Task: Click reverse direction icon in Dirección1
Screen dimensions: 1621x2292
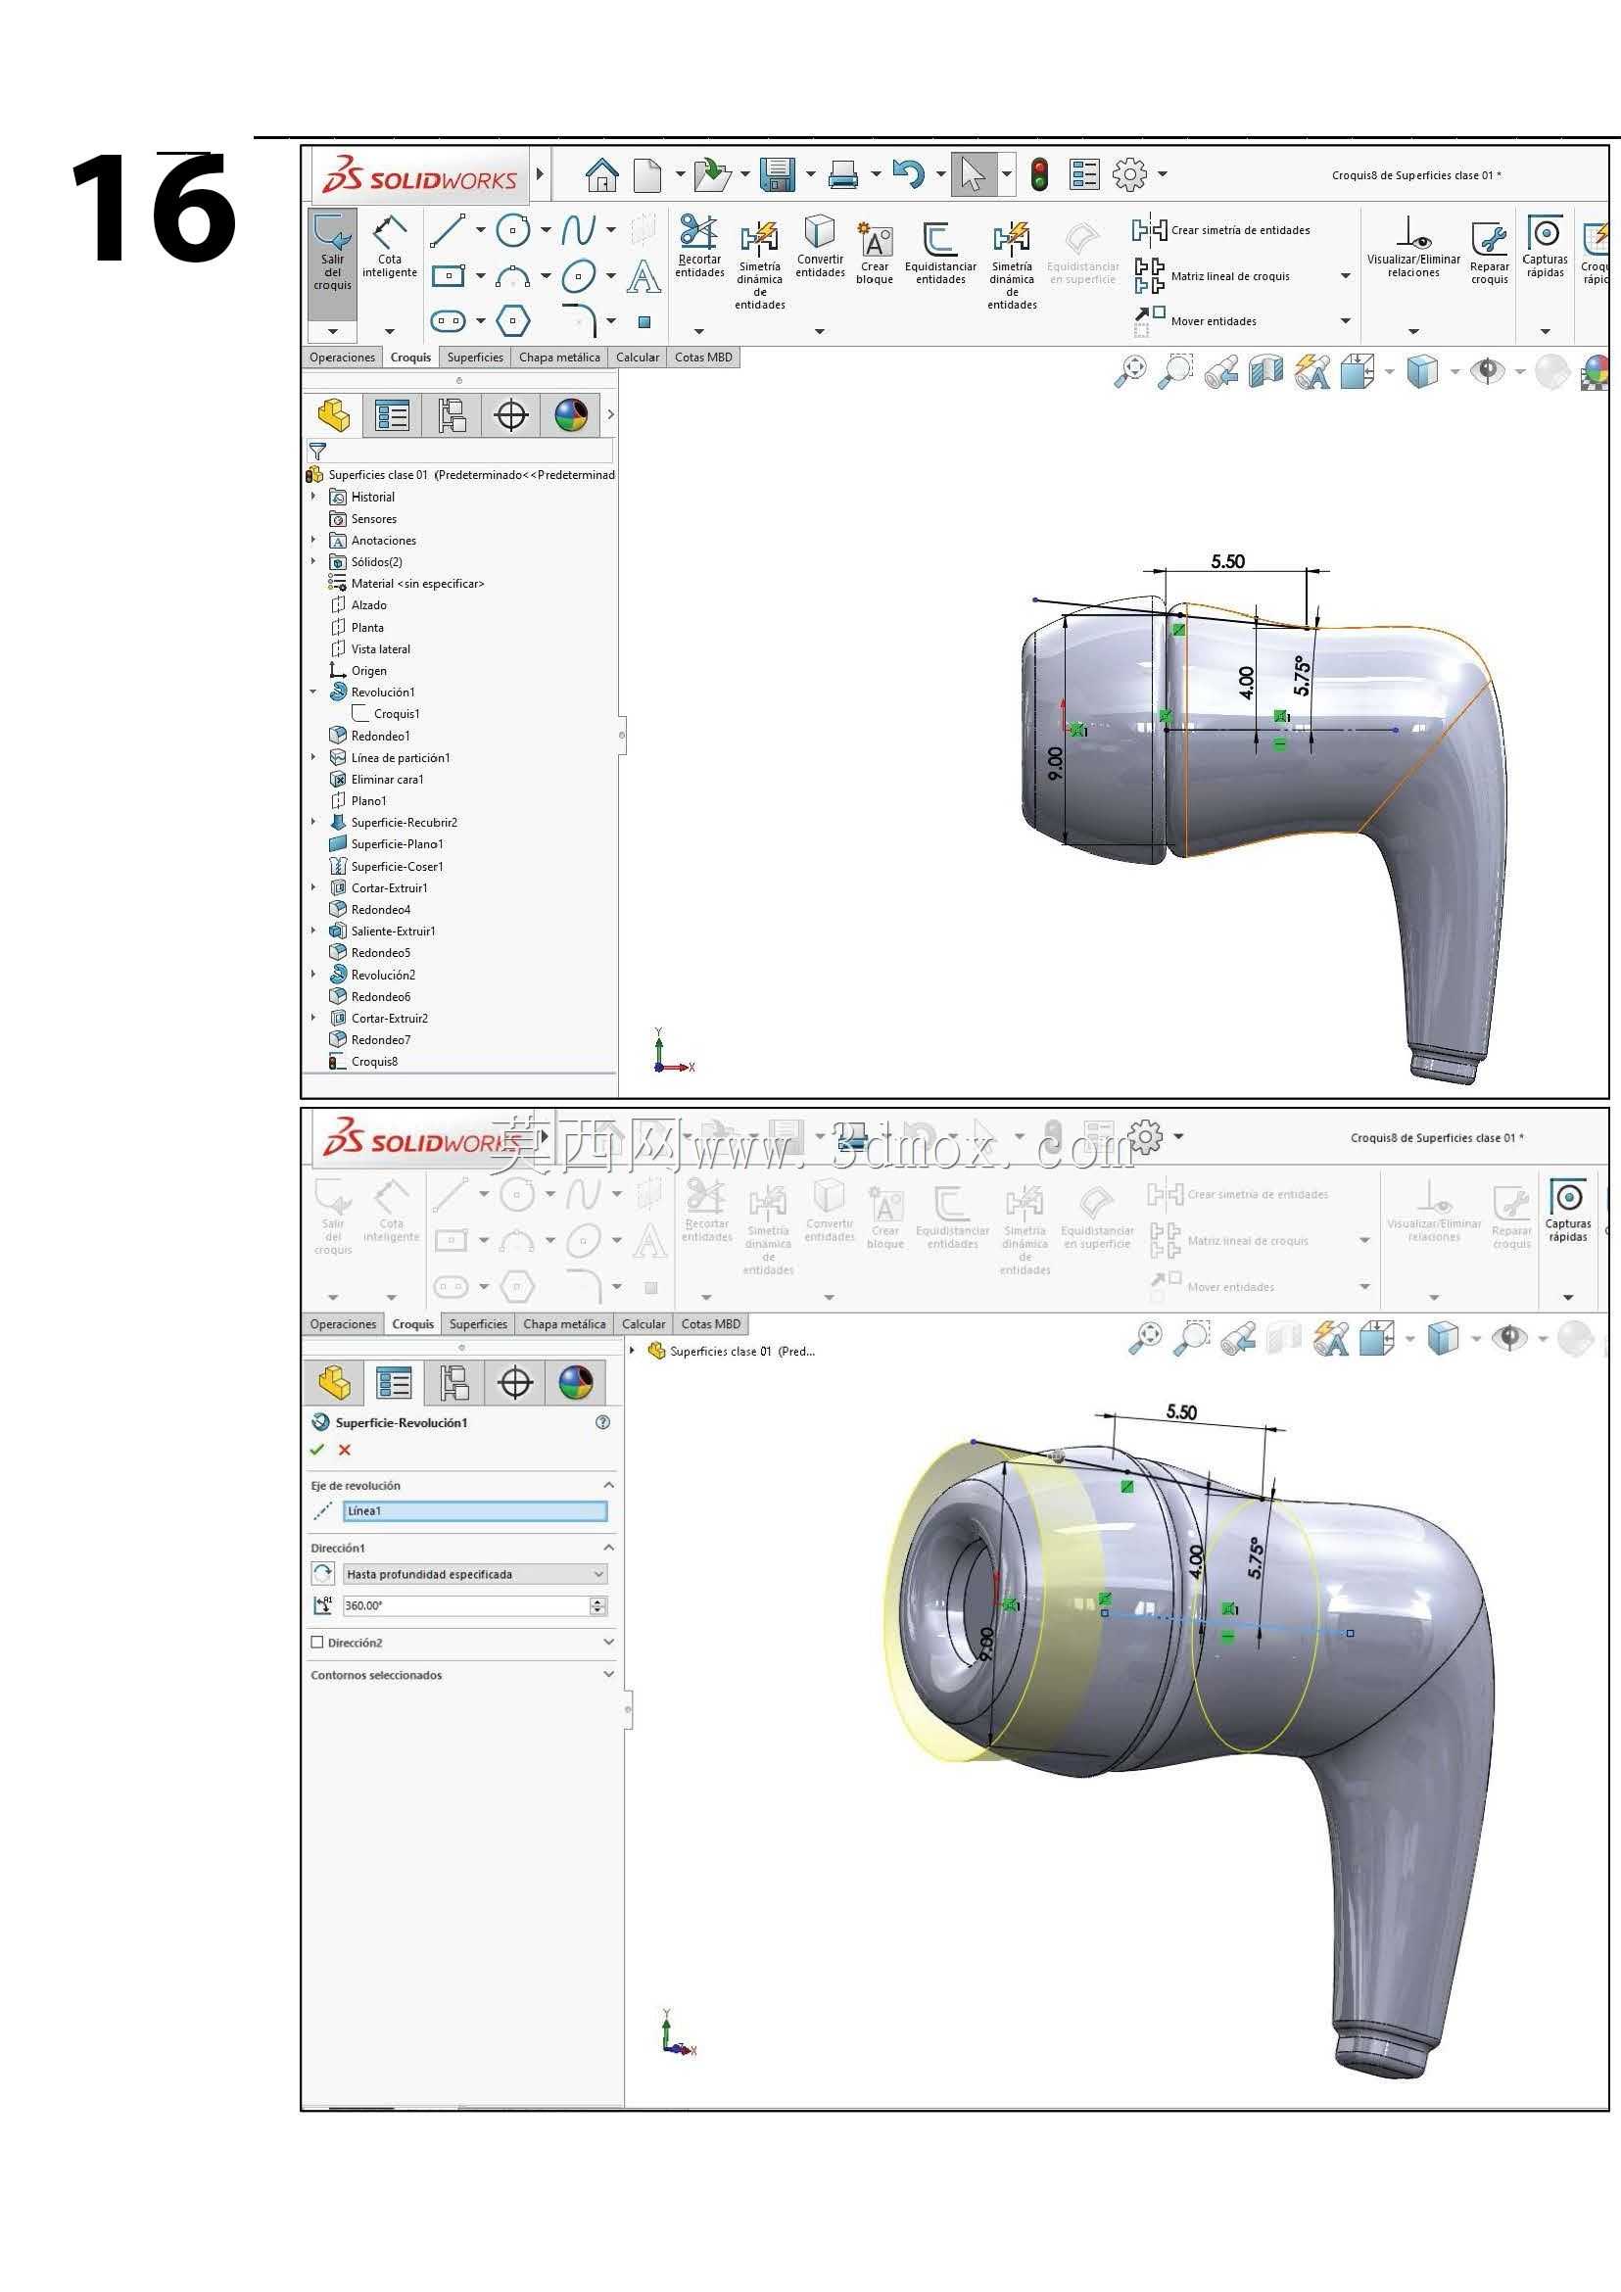Action: click(322, 1574)
